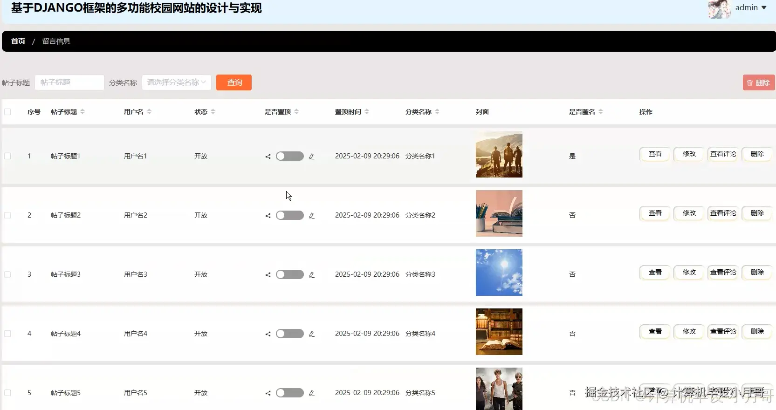Sort by 帖子标题 column arrows
The image size is (776, 410).
tap(82, 112)
